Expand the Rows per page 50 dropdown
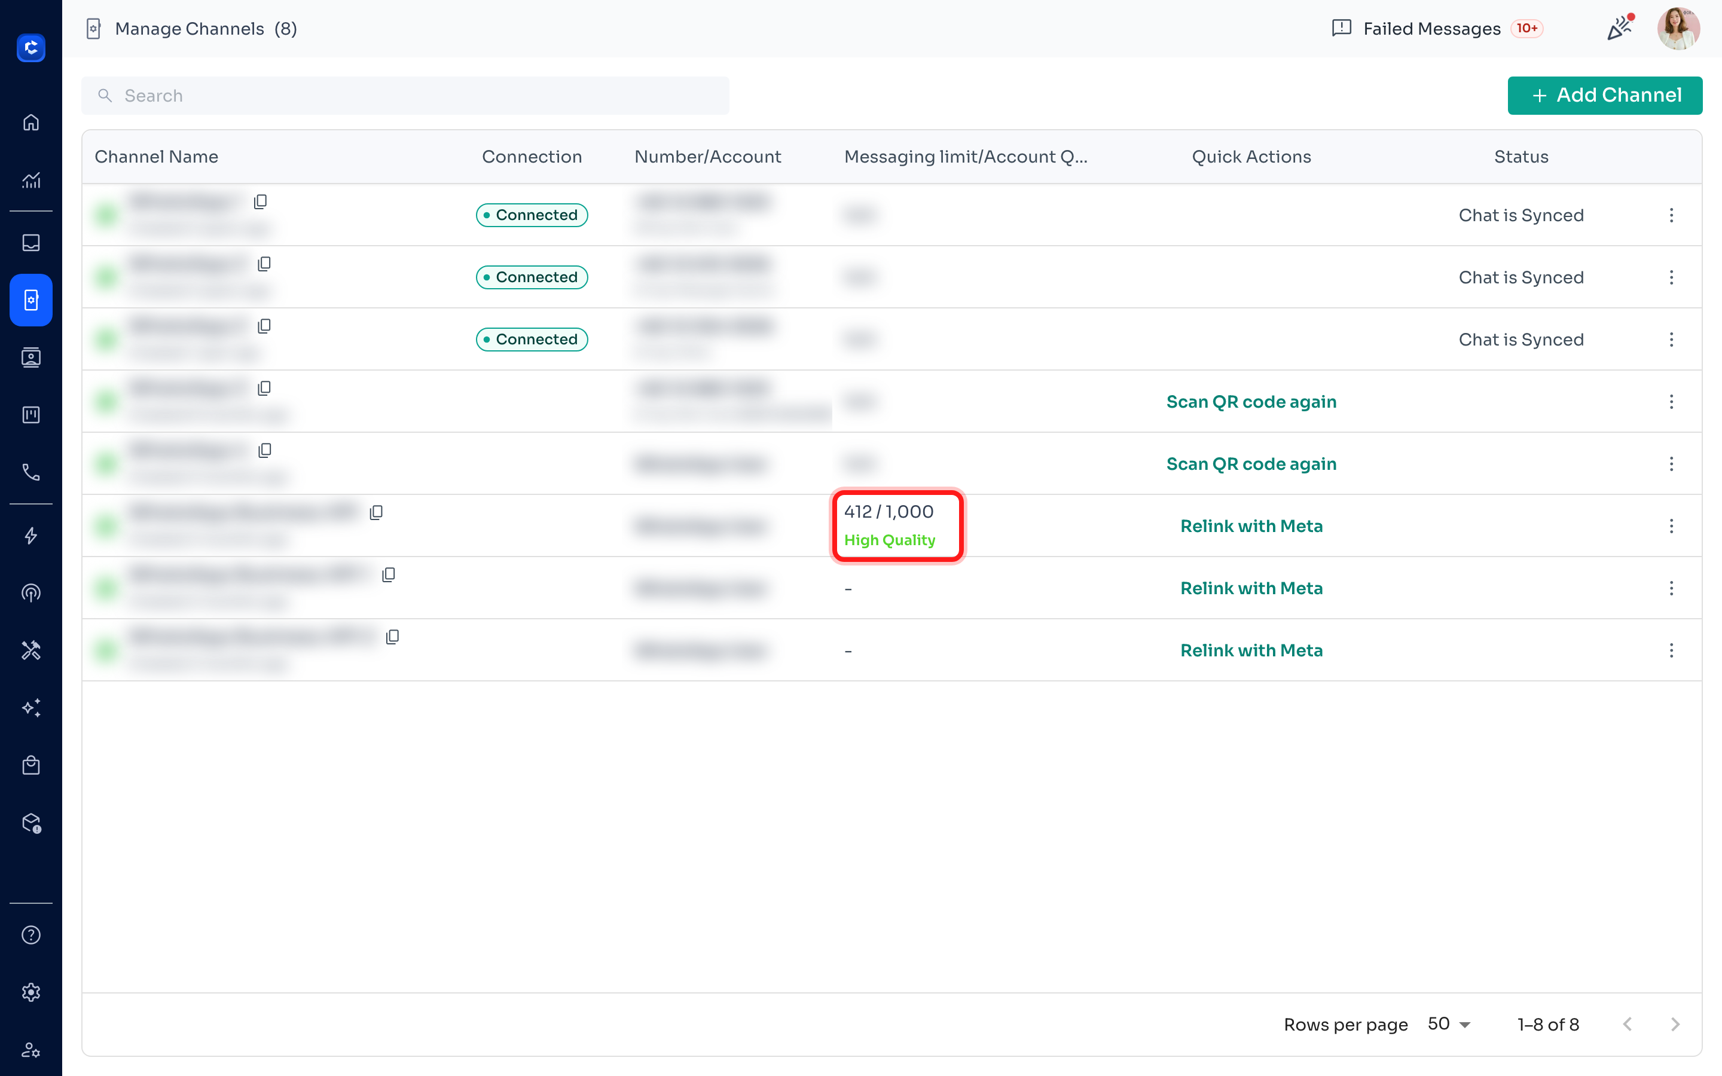Viewport: 1722px width, 1076px height. [1449, 1024]
